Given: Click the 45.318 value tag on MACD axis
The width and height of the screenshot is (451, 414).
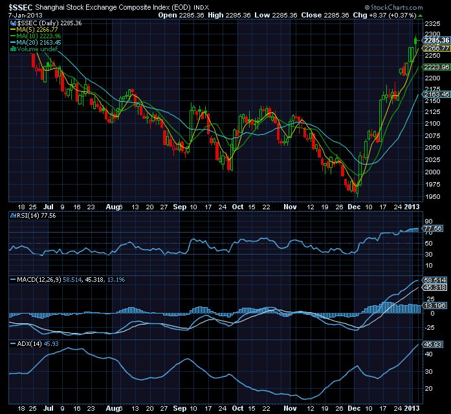Looking at the screenshot, I should point(435,287).
